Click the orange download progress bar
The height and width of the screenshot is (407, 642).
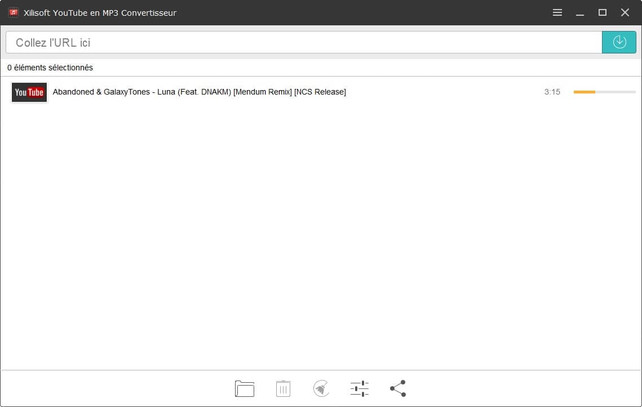(604, 92)
